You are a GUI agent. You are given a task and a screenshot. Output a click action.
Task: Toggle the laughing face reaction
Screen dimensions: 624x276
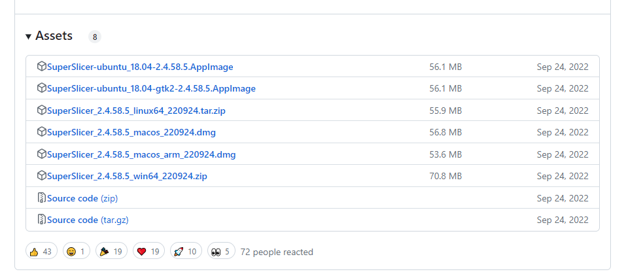pyautogui.click(x=77, y=251)
